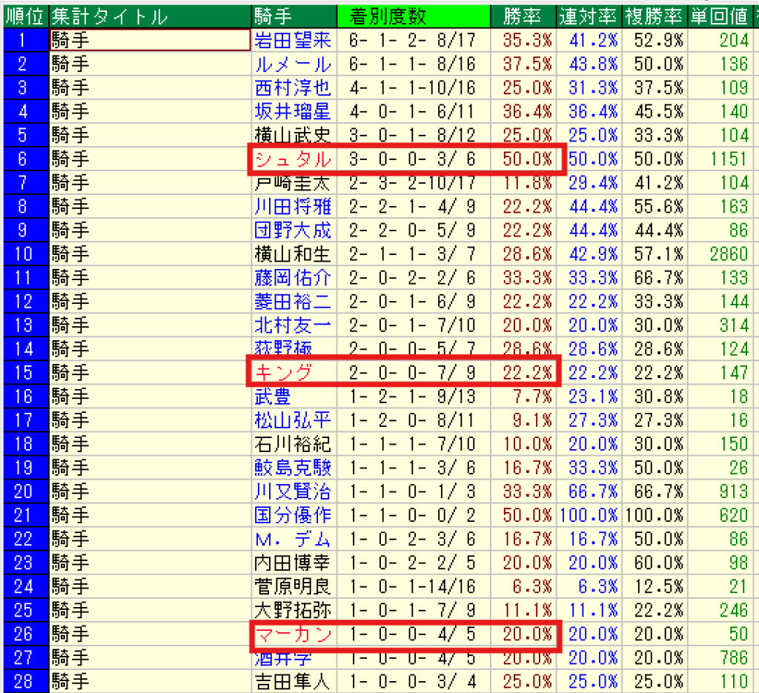
Task: Select the 複勝率 column header
Action: 654,16
